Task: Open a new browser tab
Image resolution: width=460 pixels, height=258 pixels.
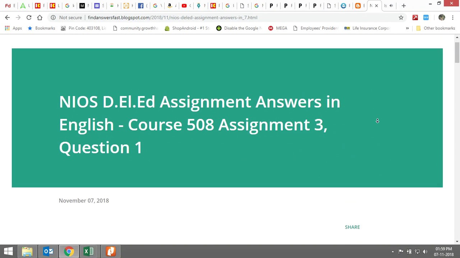Action: [404, 6]
